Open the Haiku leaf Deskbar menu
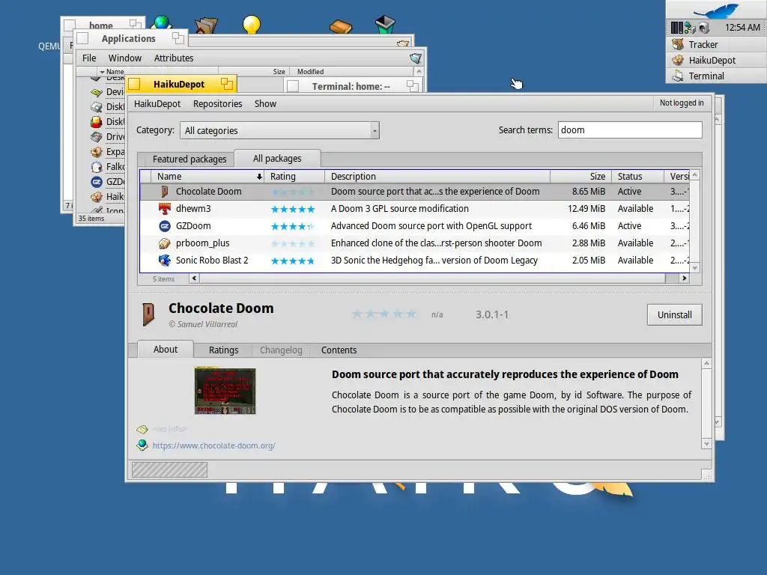 point(716,10)
